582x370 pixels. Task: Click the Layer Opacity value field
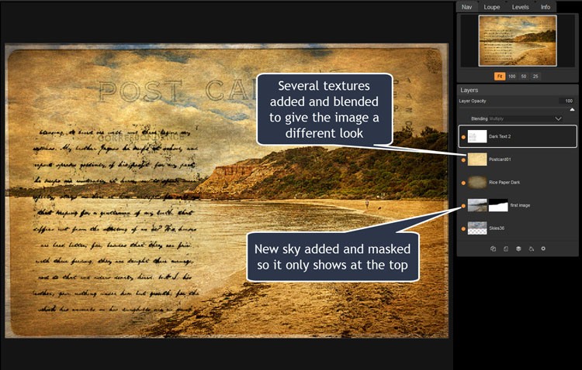[567, 101]
